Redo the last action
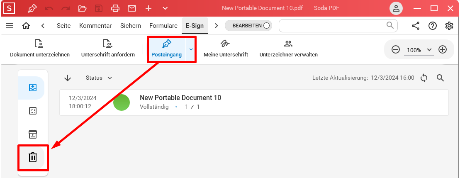This screenshot has height=178, width=460. tap(66, 8)
